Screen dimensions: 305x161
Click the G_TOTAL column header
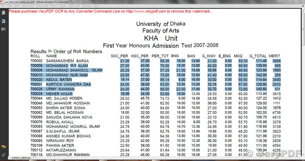(x=258, y=56)
